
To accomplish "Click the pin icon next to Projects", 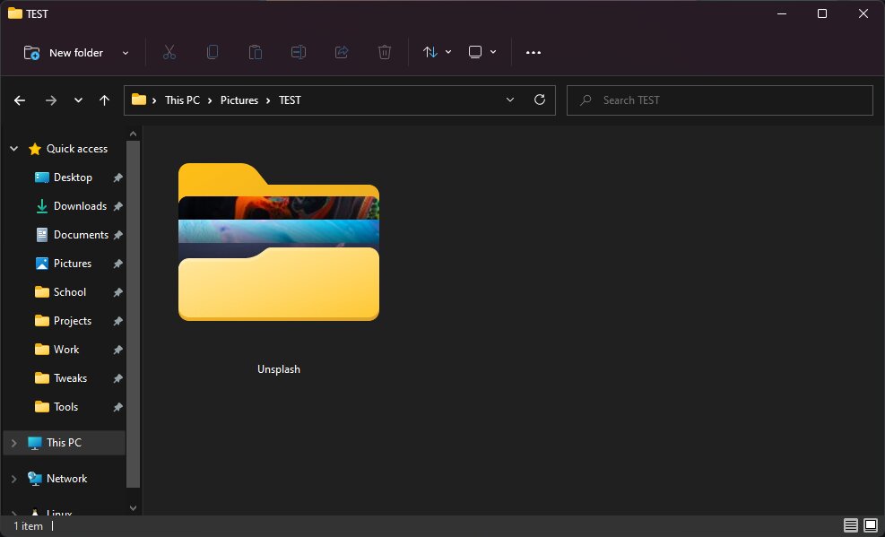I will click(x=118, y=321).
